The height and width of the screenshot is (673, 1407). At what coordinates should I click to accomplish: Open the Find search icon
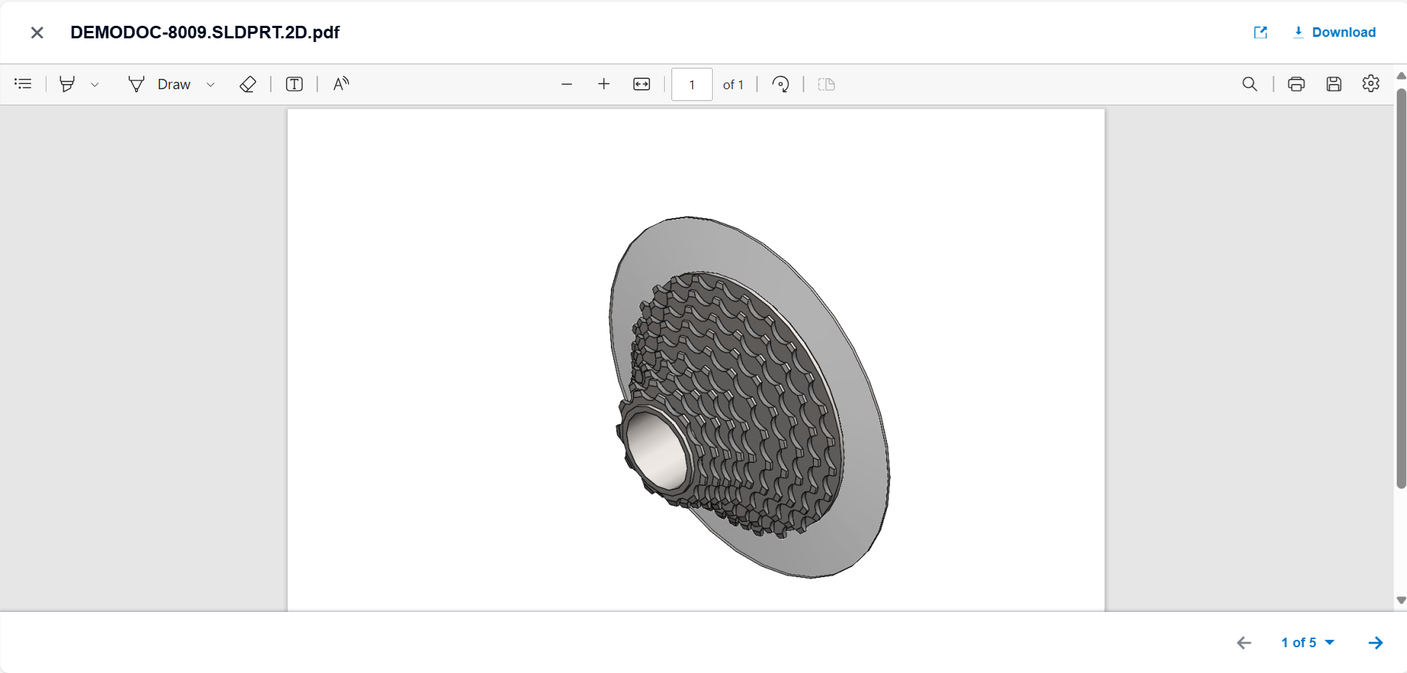[x=1249, y=84]
